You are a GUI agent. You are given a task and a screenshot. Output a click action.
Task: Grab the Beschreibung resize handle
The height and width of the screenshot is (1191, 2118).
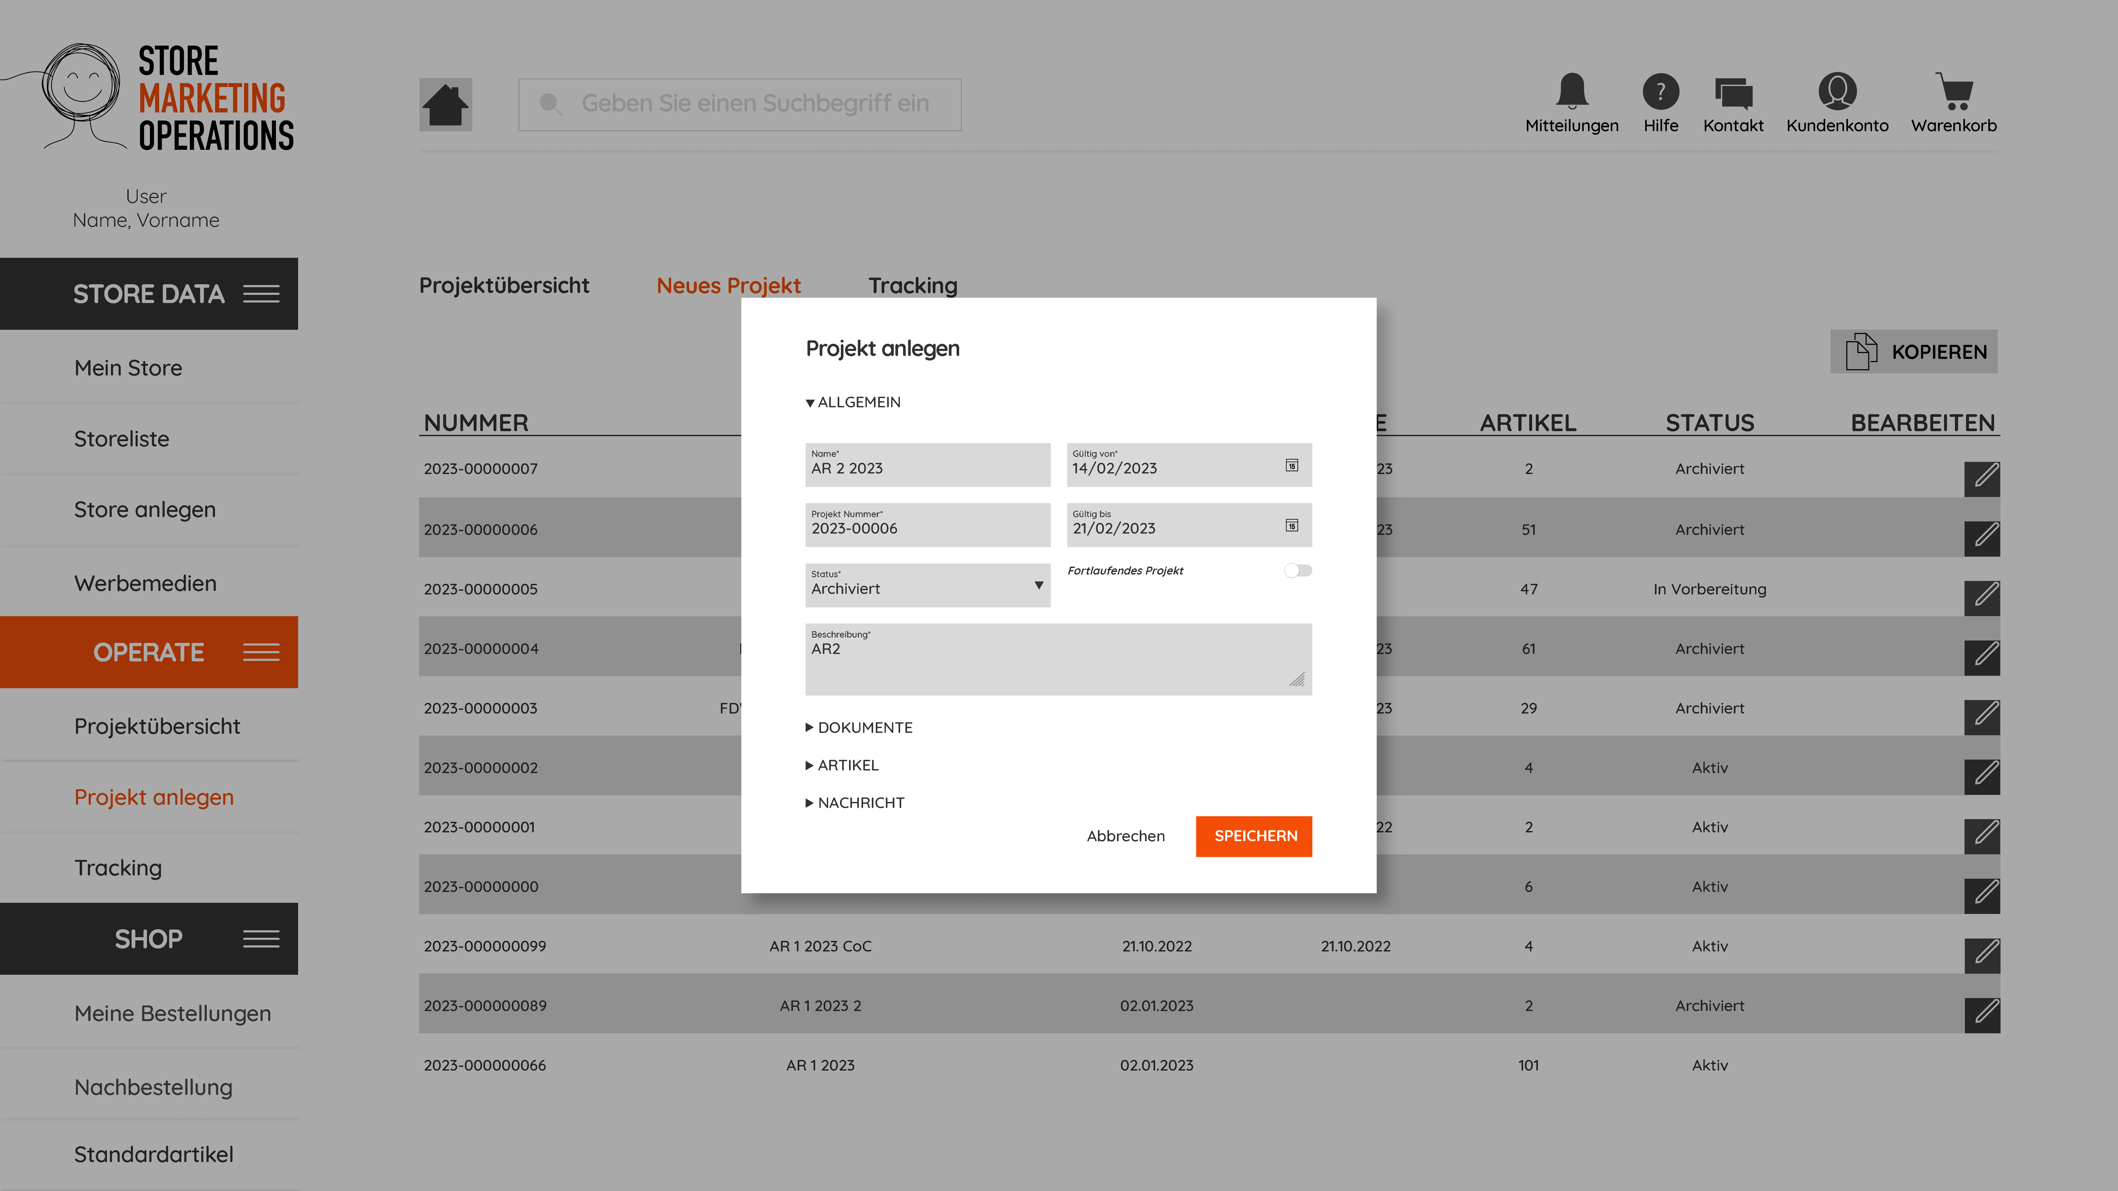click(1297, 680)
